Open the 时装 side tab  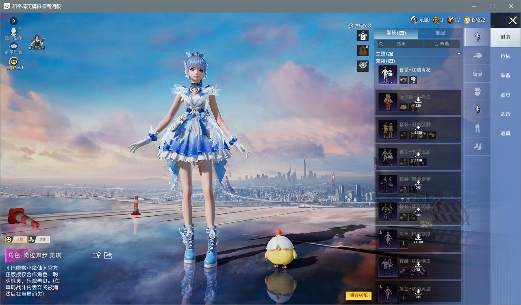tap(506, 37)
